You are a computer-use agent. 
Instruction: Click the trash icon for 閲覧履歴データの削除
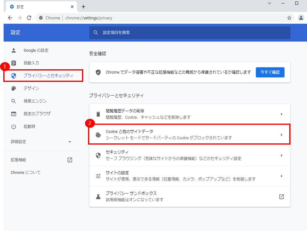[98, 114]
